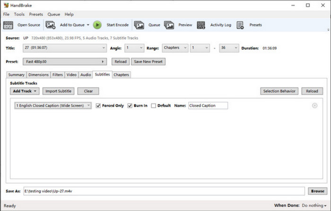The height and width of the screenshot is (211, 331).
Task: Click the Activity Log label
Action: 221,25
